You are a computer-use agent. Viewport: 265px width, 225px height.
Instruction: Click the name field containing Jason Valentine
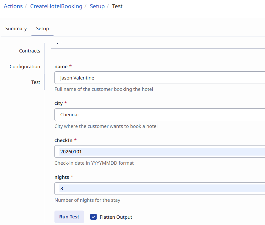tap(159, 78)
